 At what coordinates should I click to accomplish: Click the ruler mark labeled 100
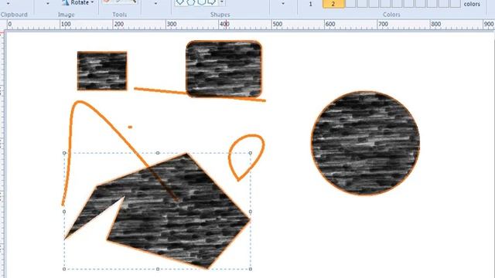[x=66, y=24]
